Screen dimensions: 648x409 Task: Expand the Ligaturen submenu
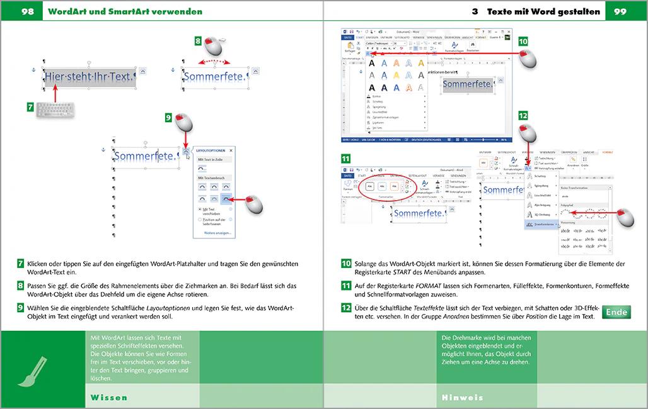coord(396,123)
